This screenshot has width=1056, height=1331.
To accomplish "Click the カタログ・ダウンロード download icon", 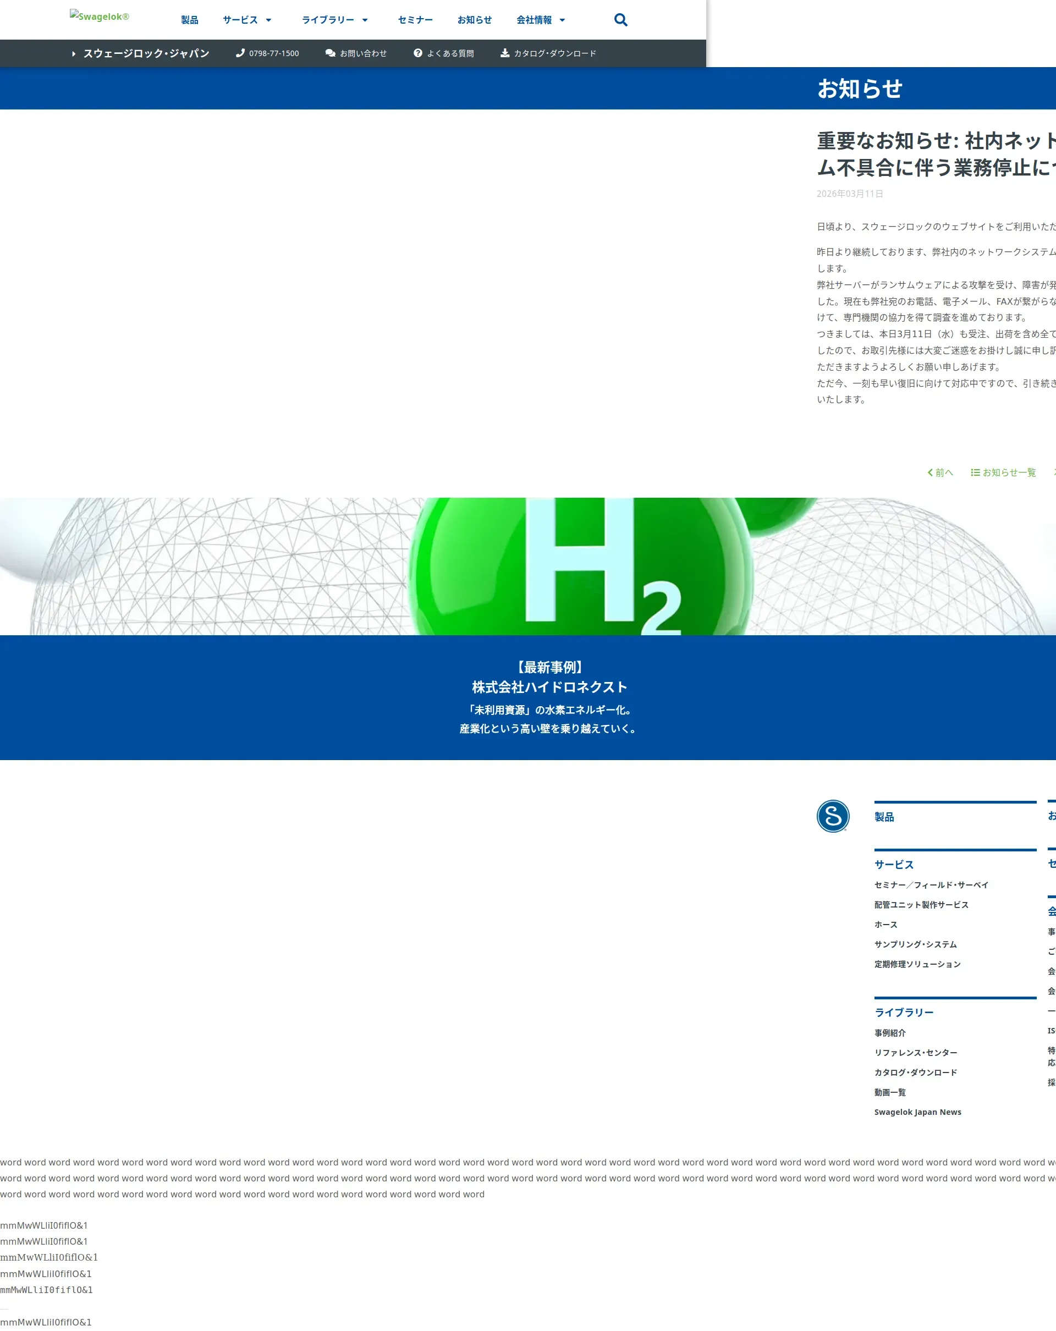I will [505, 53].
